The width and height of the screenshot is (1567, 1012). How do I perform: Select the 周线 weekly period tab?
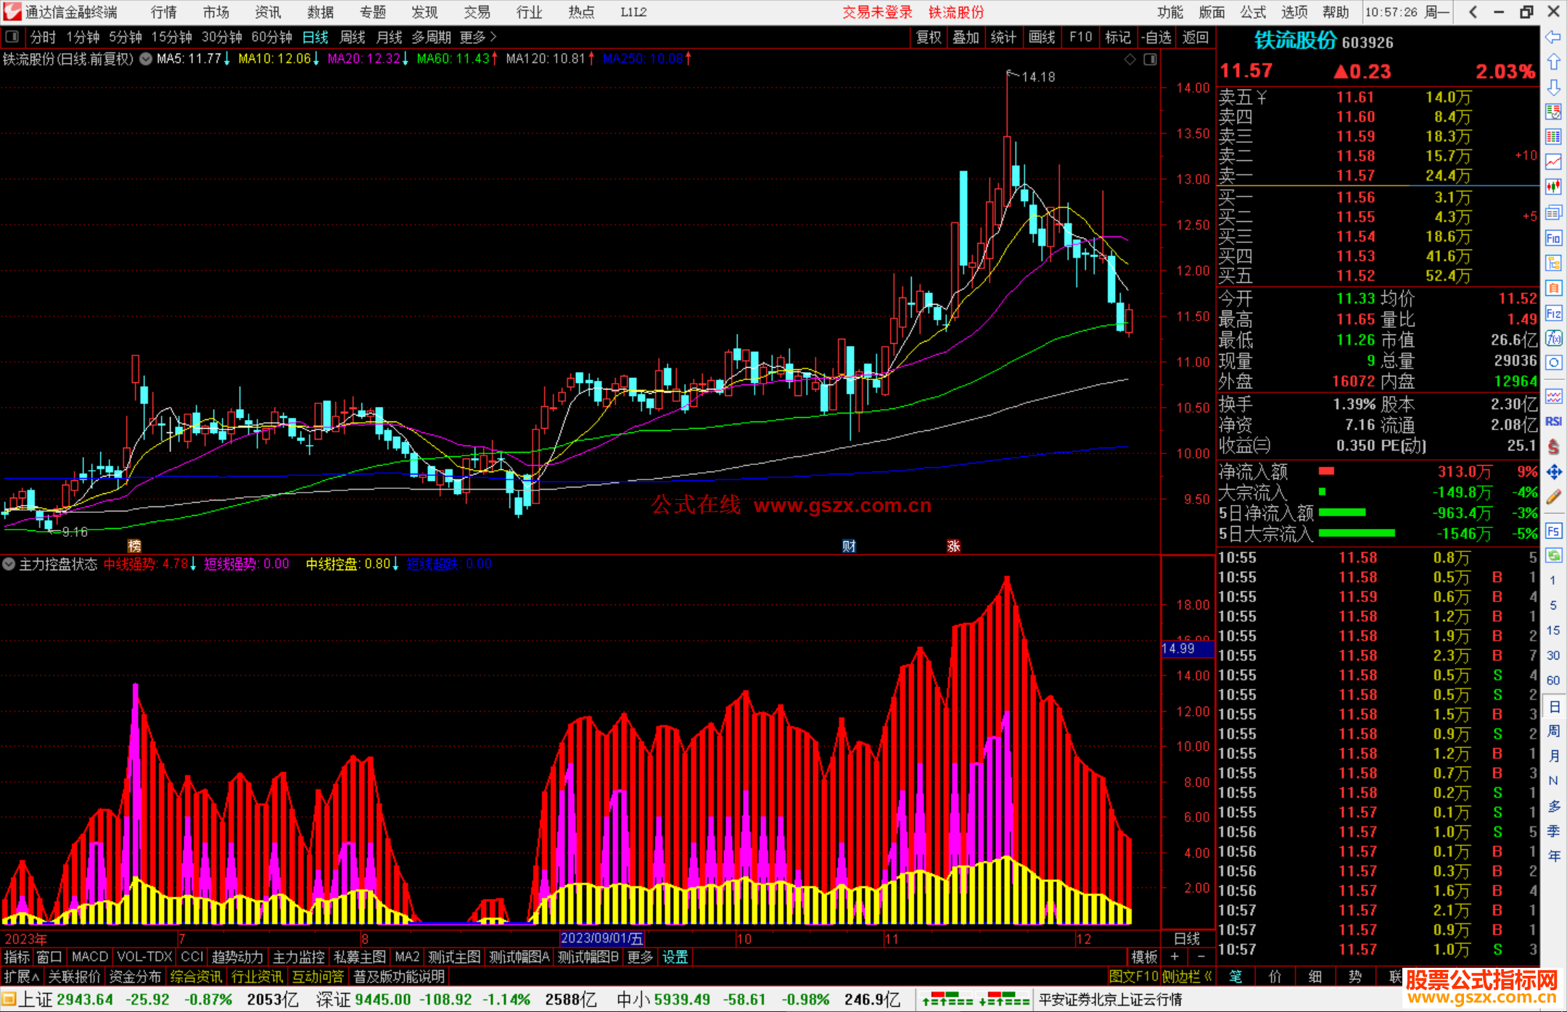coord(352,37)
